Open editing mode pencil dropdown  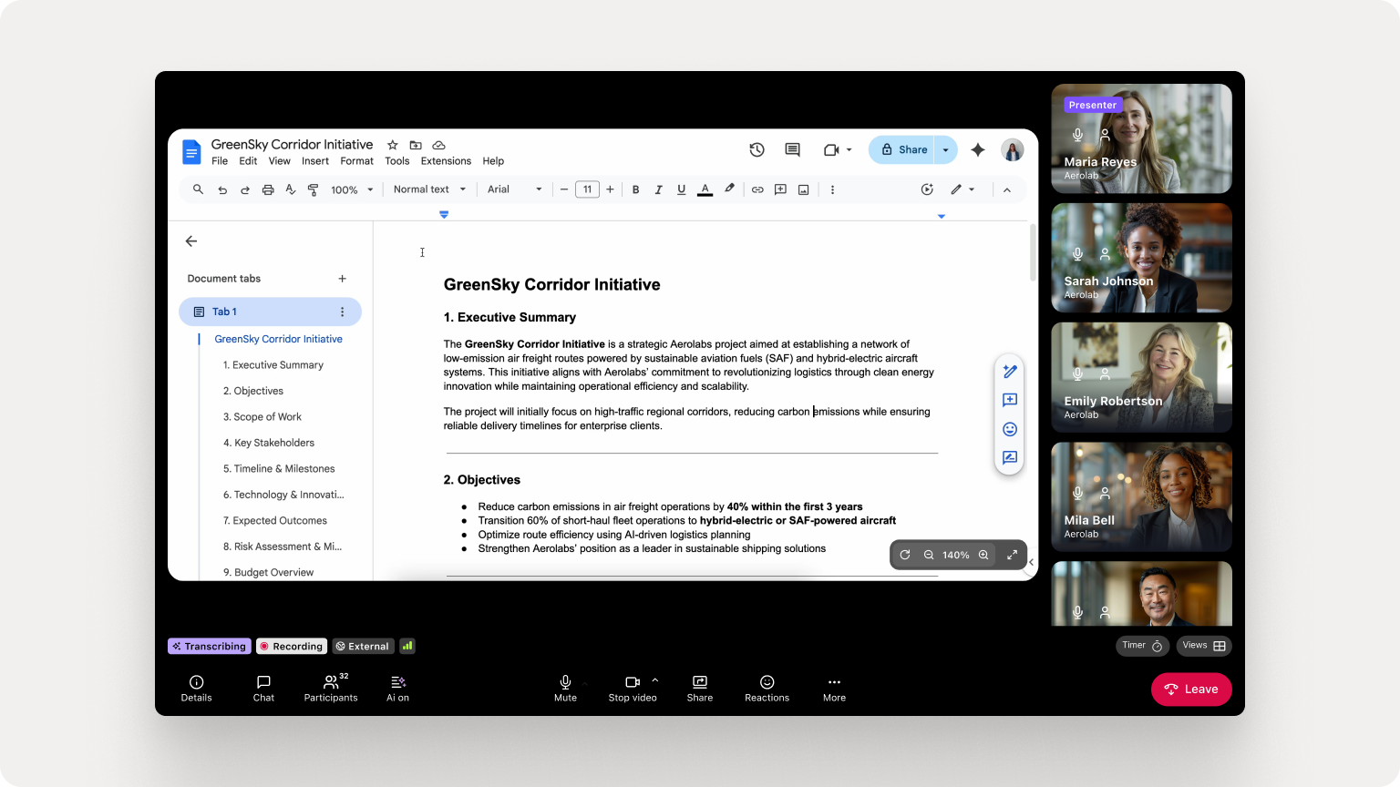[x=962, y=189]
